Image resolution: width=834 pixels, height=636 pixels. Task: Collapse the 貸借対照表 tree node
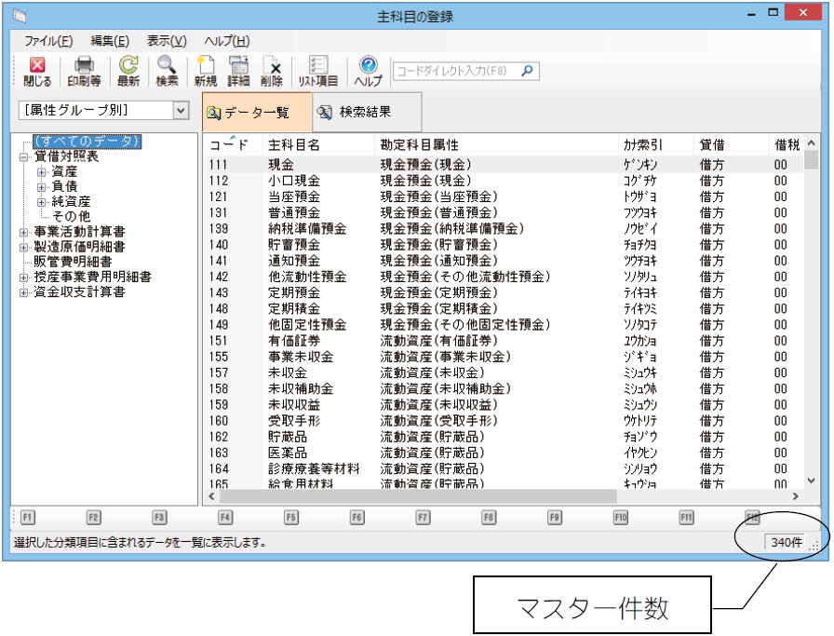pos(24,157)
